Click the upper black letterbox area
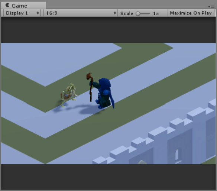Viewport: 217px width, 191px height. (x=108, y=30)
